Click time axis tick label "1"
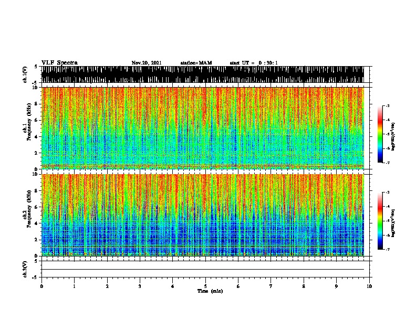Viewport: 416px width, 321px height. click(x=74, y=286)
